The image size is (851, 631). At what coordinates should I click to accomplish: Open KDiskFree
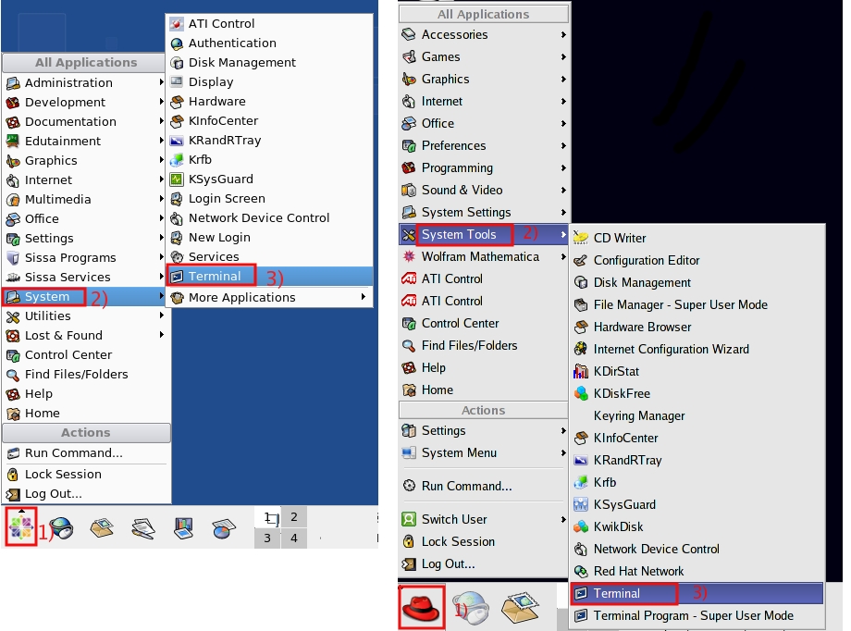point(697,394)
